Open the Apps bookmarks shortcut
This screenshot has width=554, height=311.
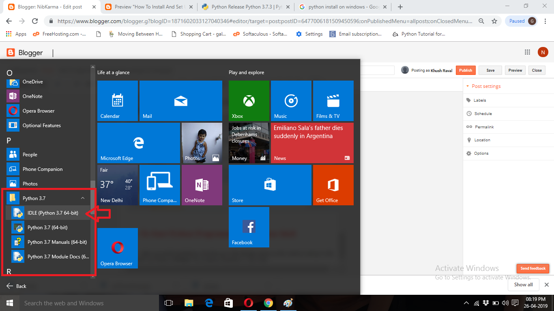[16, 34]
